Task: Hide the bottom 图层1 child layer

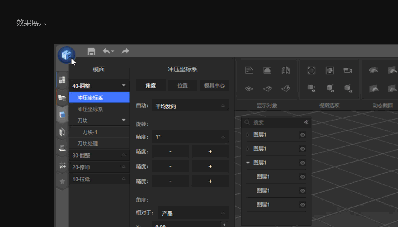Action: pos(302,205)
